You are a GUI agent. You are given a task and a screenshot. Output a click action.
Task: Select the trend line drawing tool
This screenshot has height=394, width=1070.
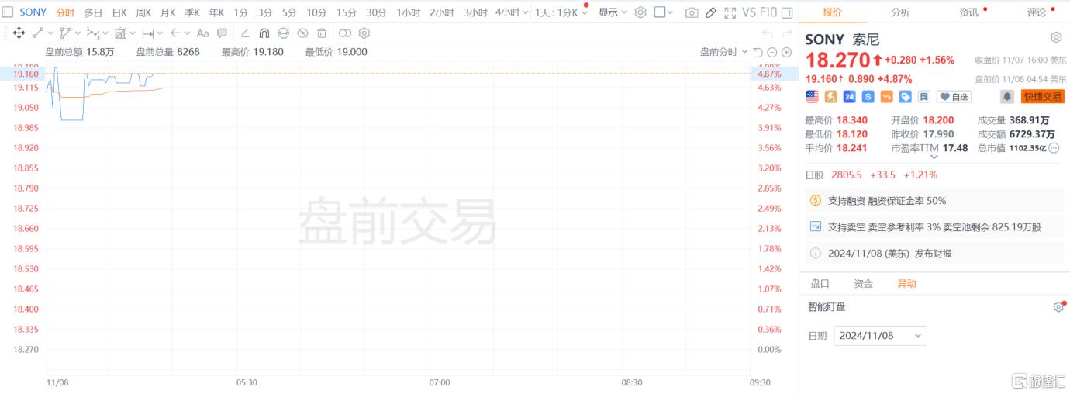click(x=38, y=33)
